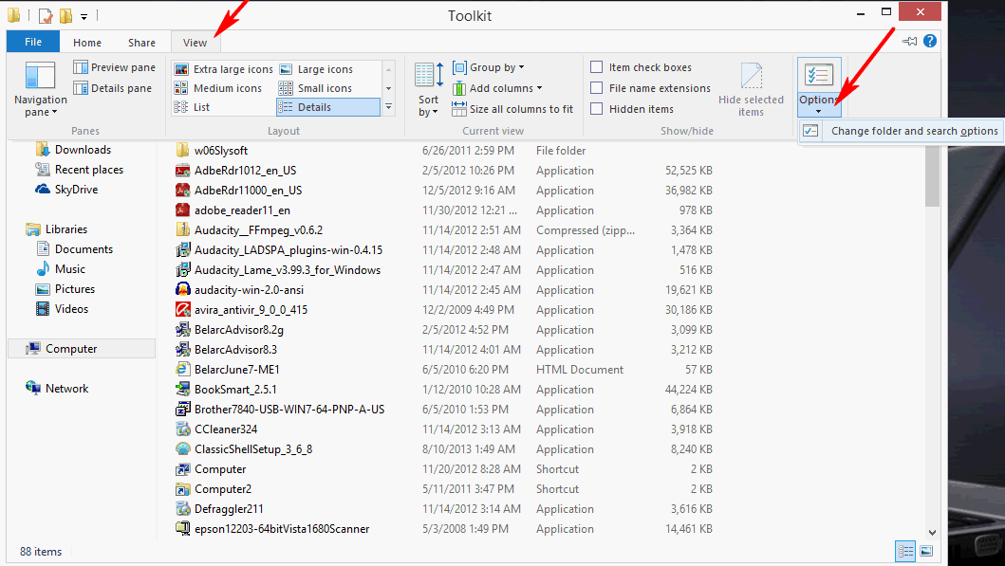The height and width of the screenshot is (566, 1005).
Task: Select BookSmart_2.5.1 installer icon
Action: pos(182,389)
